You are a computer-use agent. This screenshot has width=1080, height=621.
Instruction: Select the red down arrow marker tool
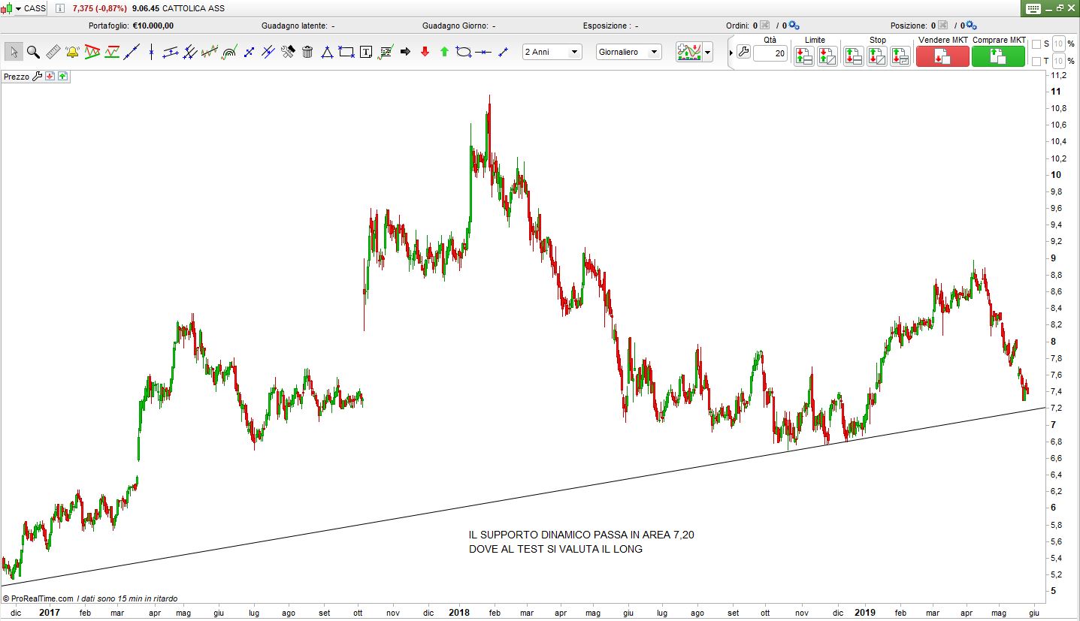(x=425, y=52)
